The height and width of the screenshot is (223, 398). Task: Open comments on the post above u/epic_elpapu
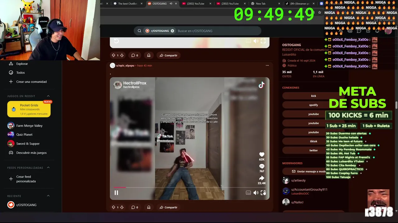coord(135,55)
